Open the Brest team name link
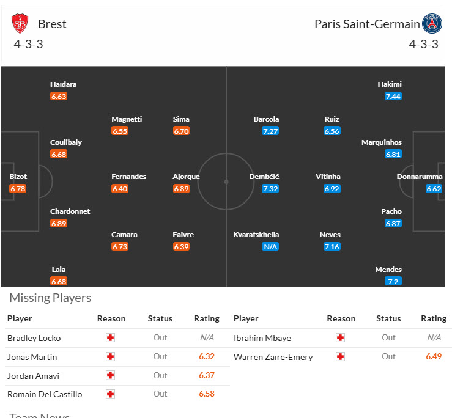 point(52,24)
